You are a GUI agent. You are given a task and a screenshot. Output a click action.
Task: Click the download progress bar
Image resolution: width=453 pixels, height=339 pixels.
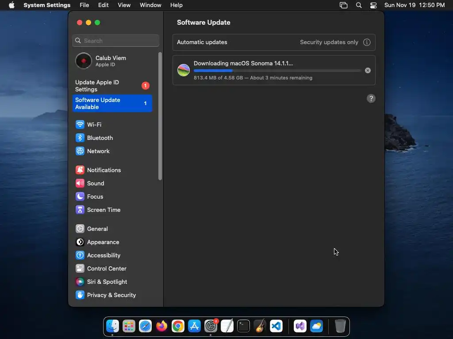pyautogui.click(x=277, y=71)
